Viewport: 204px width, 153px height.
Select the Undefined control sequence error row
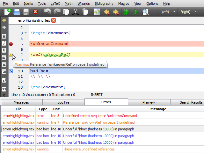(x=100, y=116)
